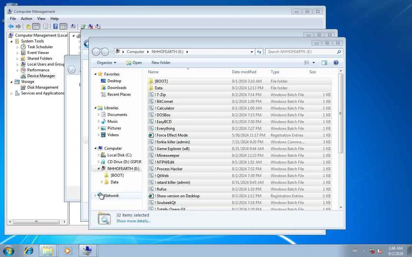Click Disable device down-arrow toolbar icon
This screenshot has height=257, width=412.
click(98, 27)
